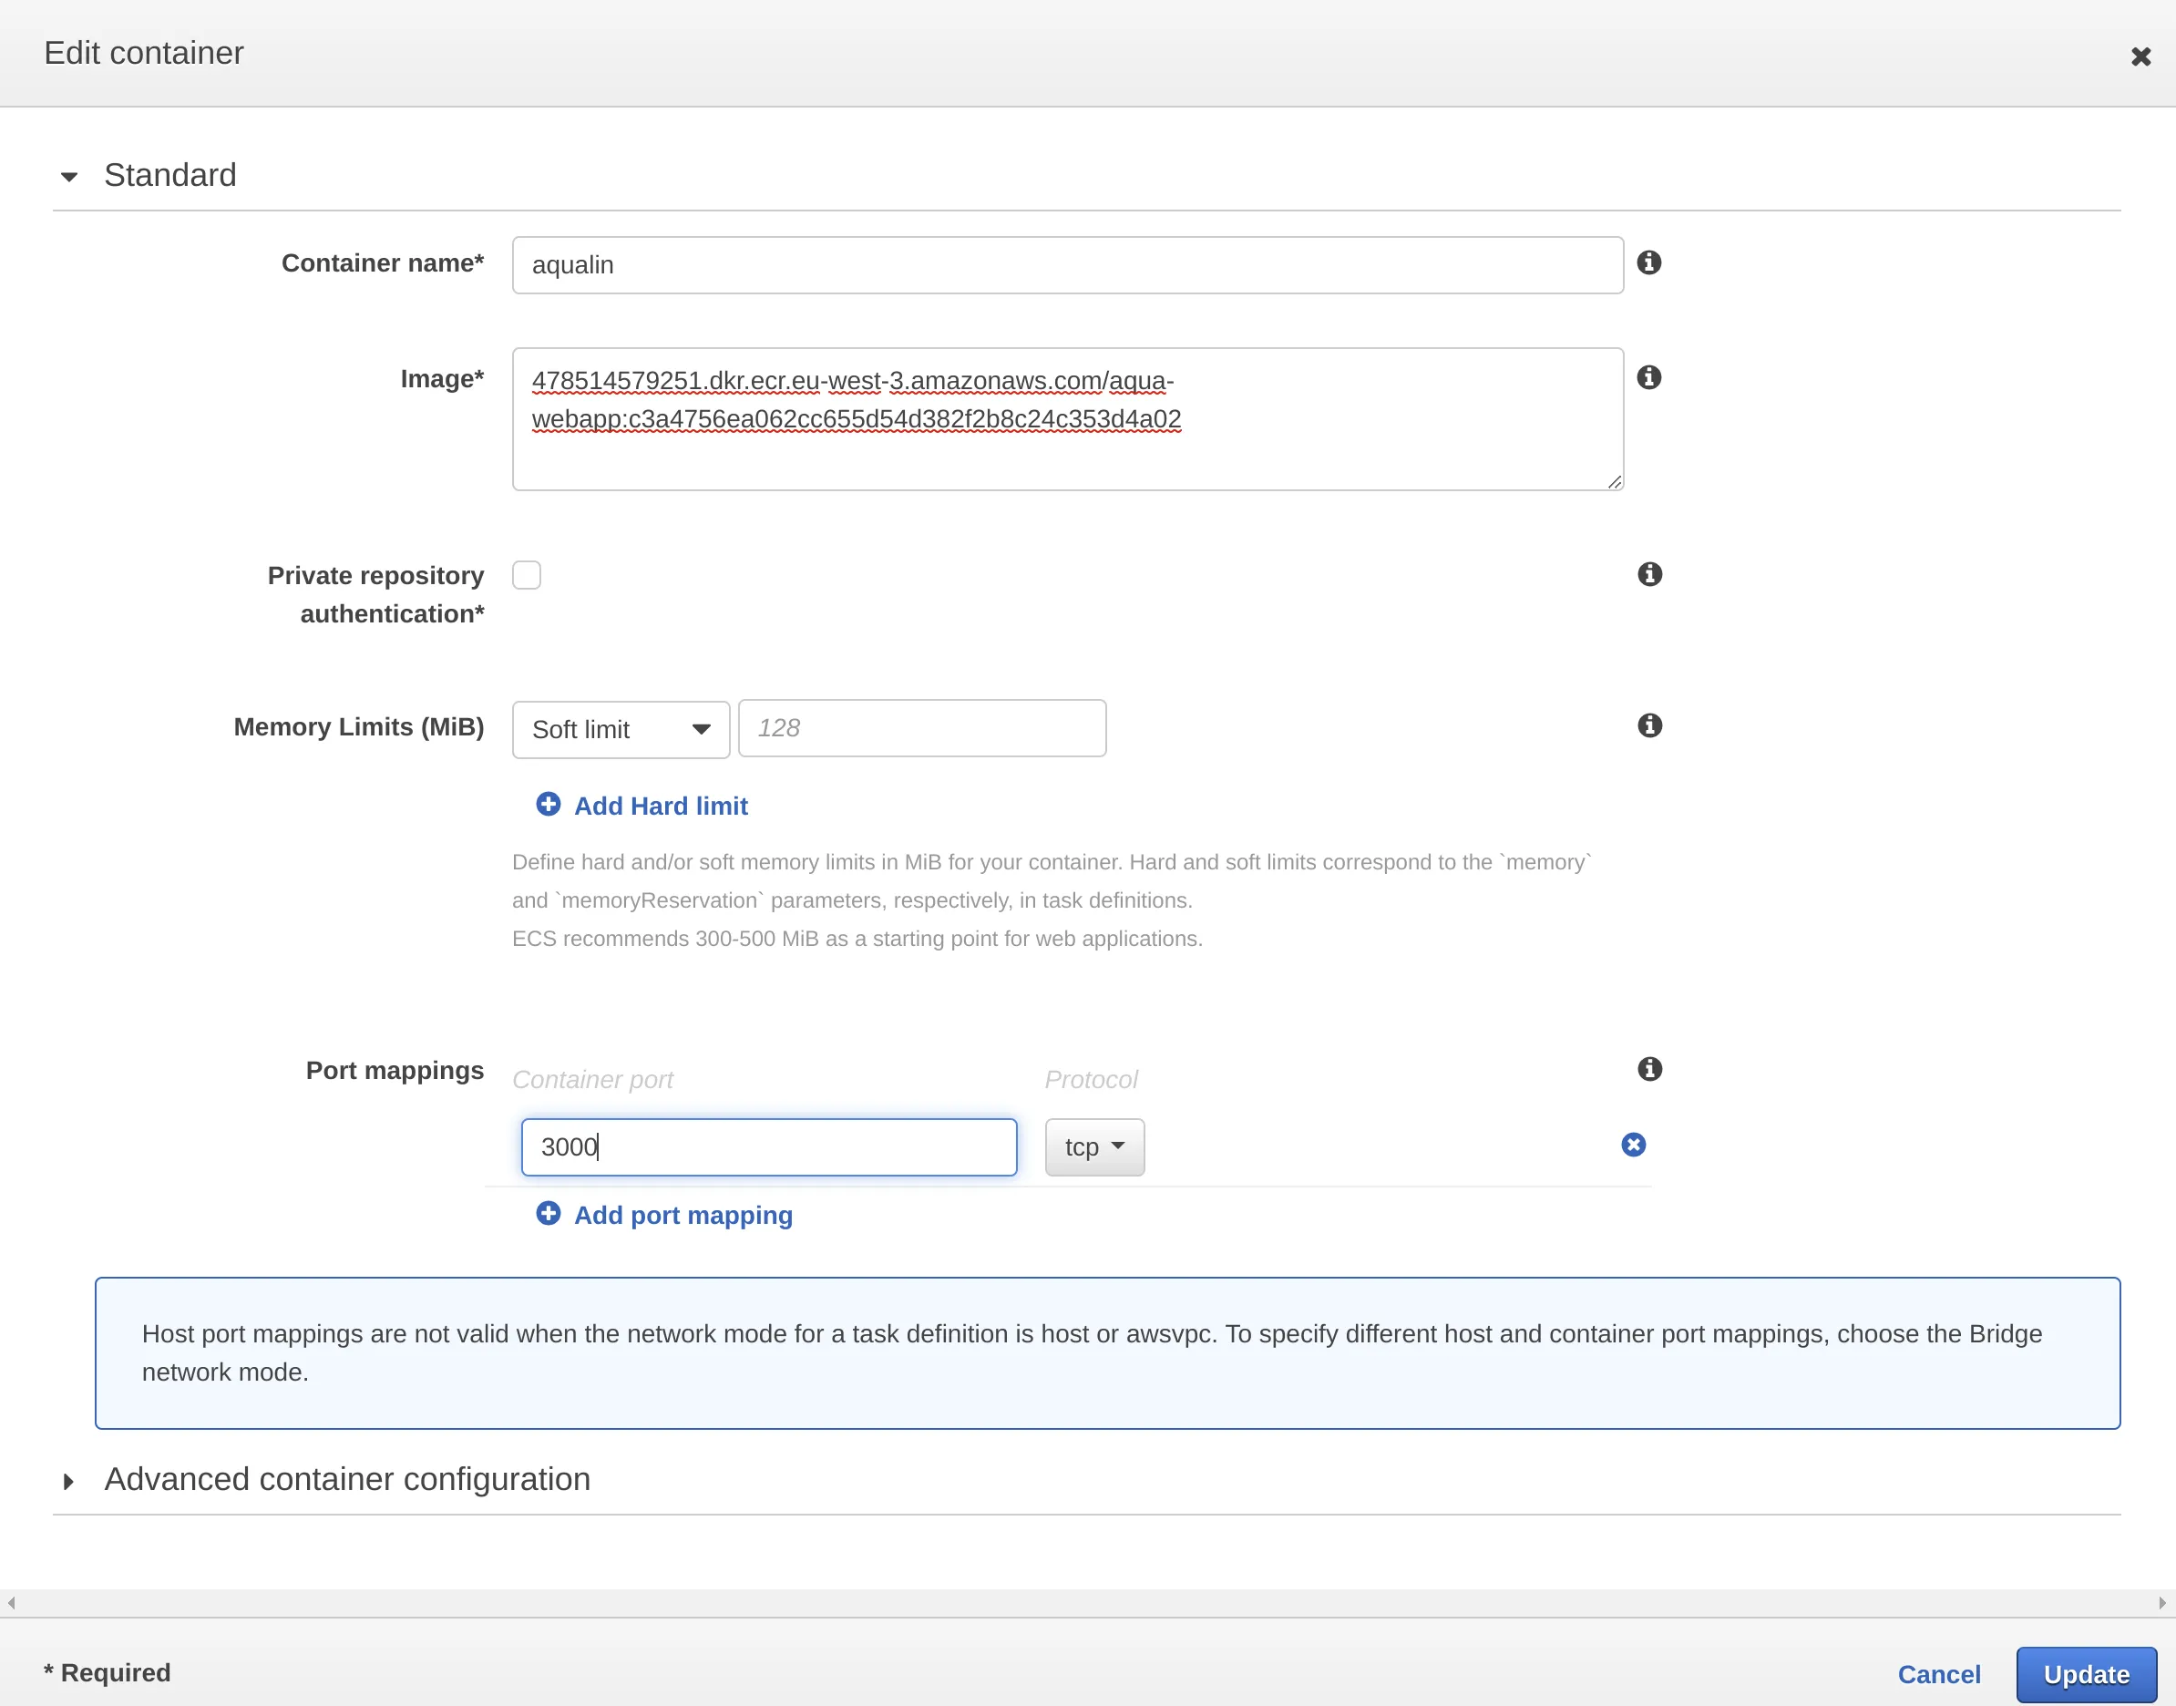
Task: Open info tooltip for Container name
Action: coord(1648,262)
